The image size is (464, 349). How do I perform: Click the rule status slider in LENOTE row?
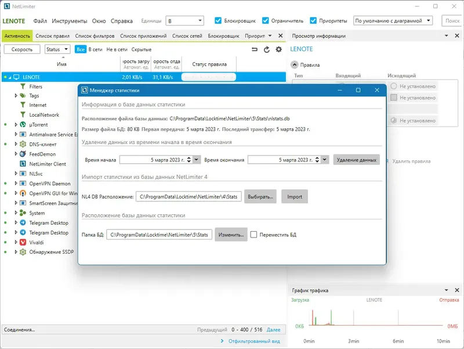[x=209, y=77]
